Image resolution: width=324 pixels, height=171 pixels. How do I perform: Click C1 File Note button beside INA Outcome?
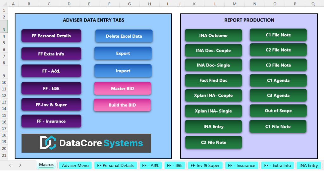tap(278, 35)
